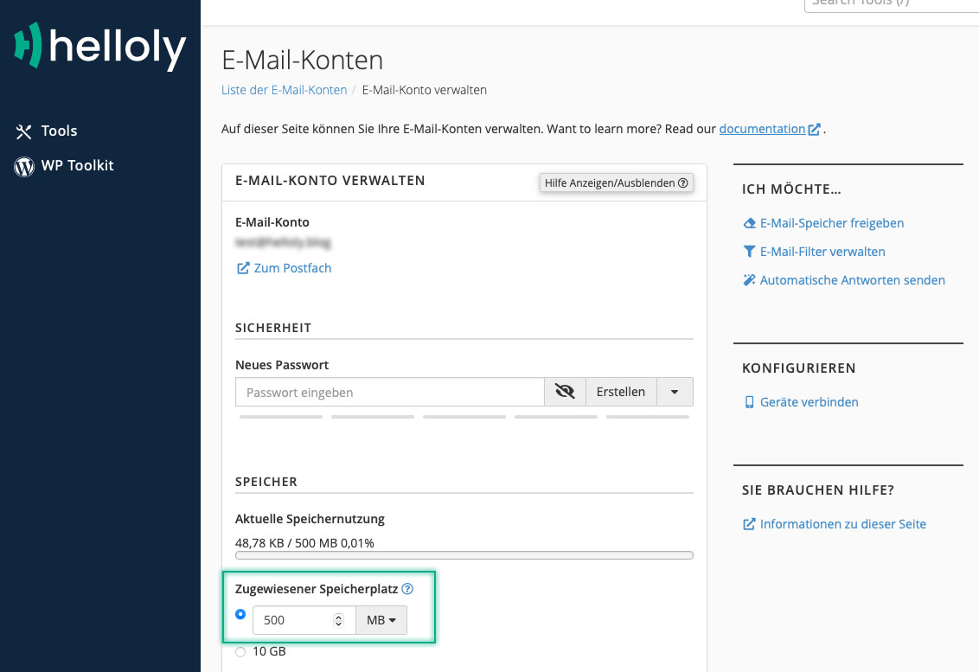Click the Geräte verbinden phone icon
This screenshot has width=979, height=672.
[749, 402]
